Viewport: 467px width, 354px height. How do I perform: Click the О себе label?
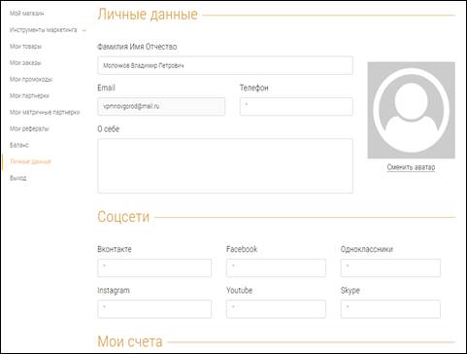pyautogui.click(x=109, y=129)
